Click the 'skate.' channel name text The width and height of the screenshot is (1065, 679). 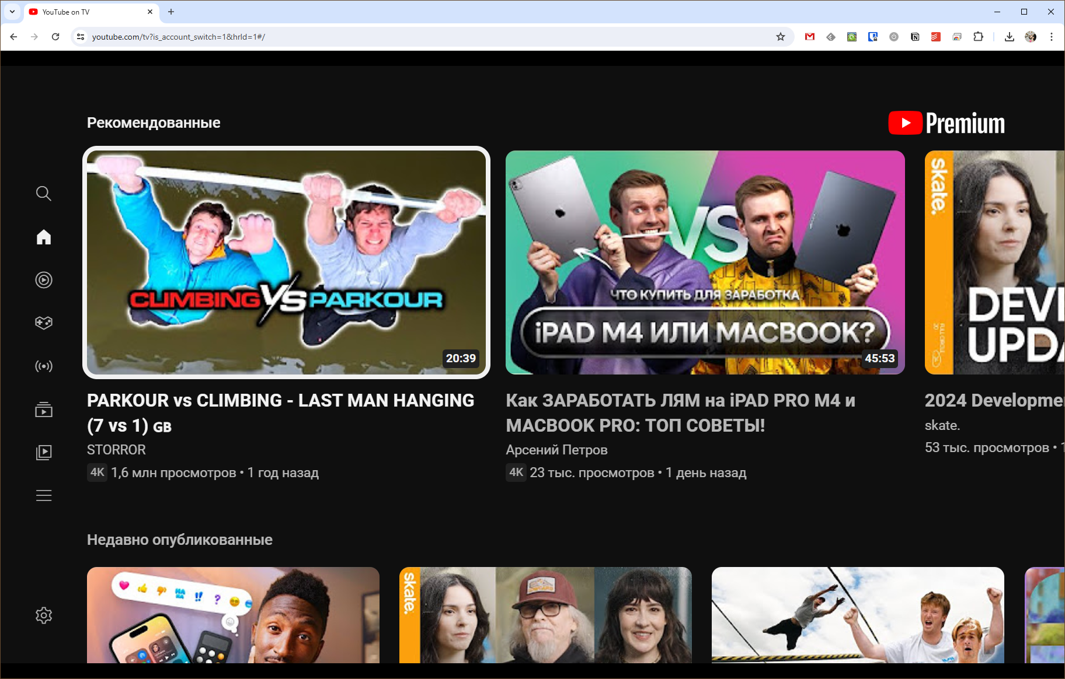942,425
